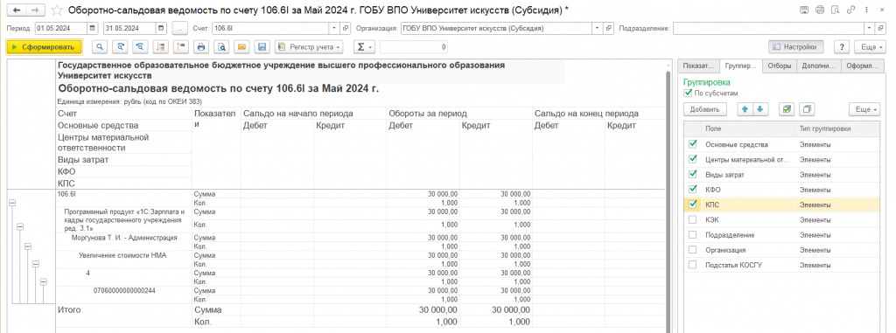Switch to the Дополни... tab
This screenshot has width=896, height=333.
point(818,66)
